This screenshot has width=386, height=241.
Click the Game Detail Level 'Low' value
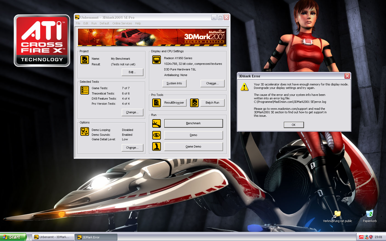(x=125, y=139)
